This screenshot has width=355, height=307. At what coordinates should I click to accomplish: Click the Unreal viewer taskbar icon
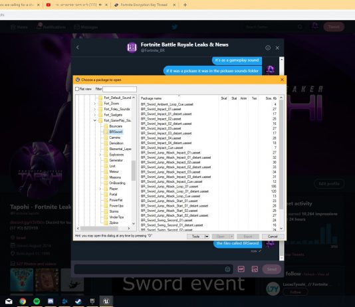[106, 301]
